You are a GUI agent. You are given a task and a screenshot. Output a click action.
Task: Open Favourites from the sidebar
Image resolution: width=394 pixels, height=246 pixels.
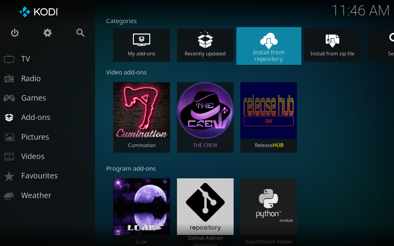(39, 176)
